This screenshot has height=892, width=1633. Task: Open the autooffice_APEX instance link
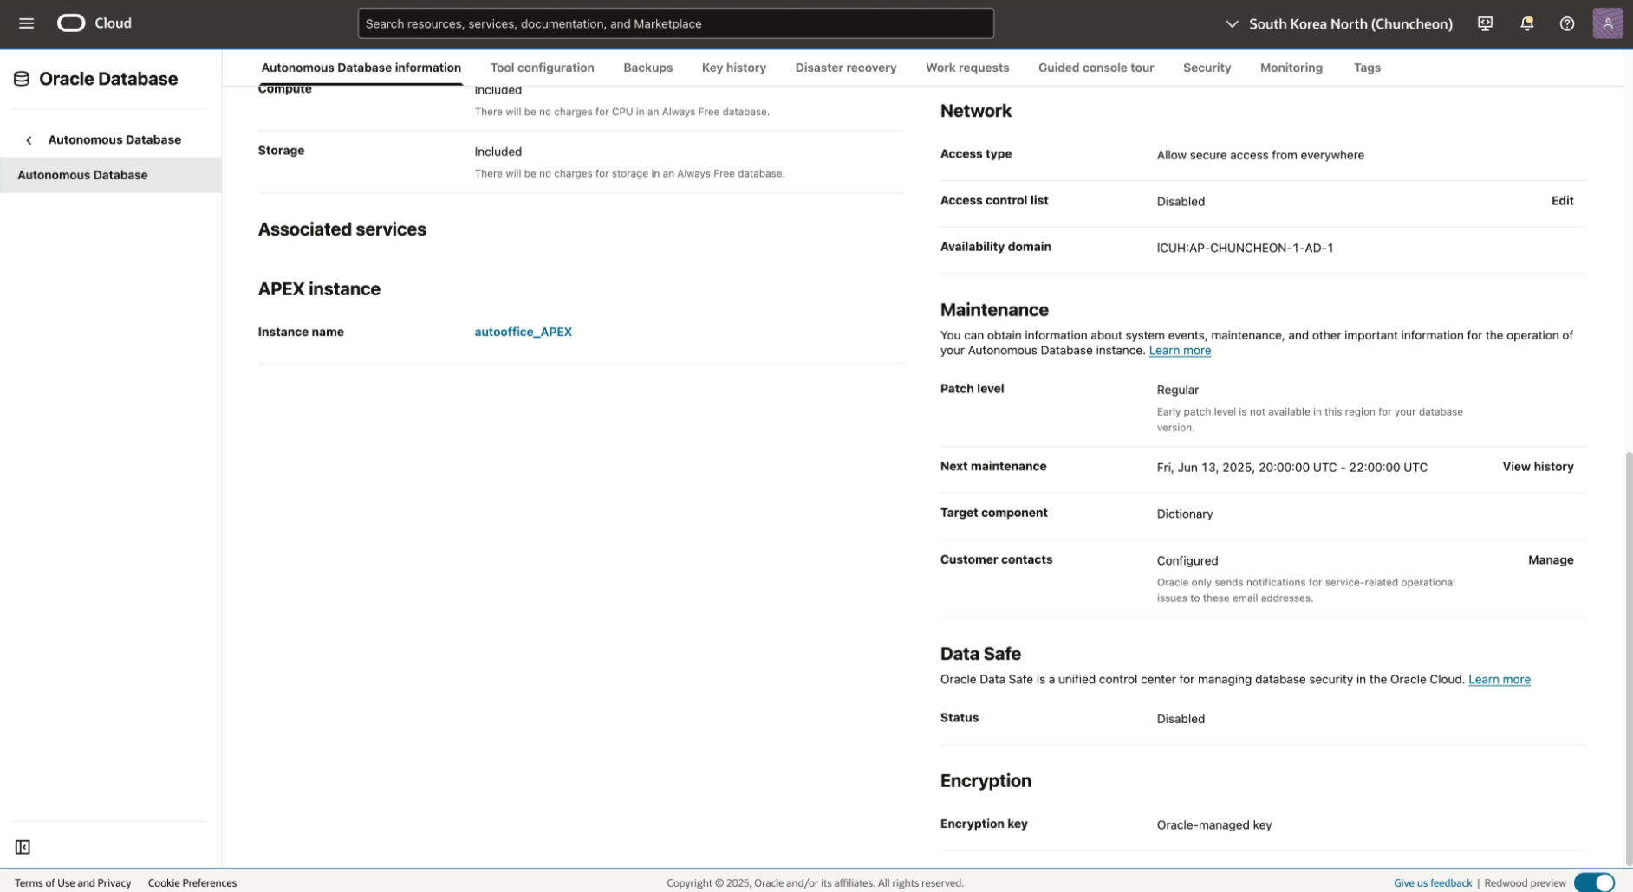pos(523,332)
